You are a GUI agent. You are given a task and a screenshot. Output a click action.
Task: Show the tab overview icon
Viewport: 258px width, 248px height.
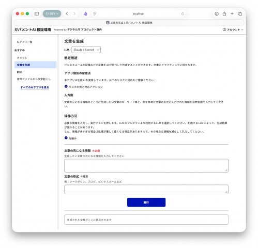pos(240,14)
